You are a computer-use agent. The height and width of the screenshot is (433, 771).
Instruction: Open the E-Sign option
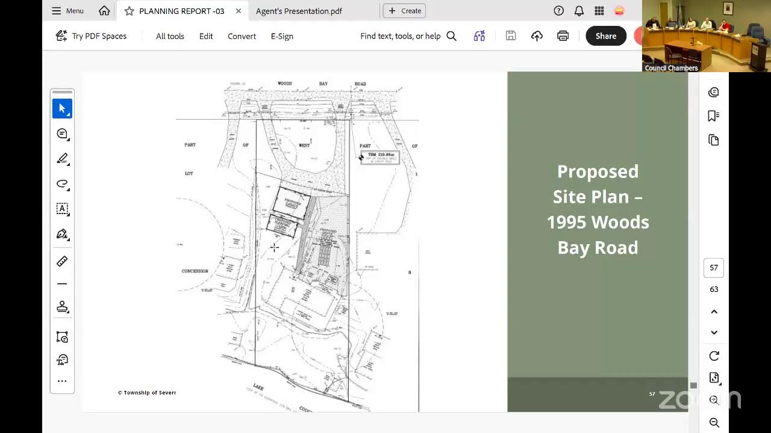coord(282,36)
